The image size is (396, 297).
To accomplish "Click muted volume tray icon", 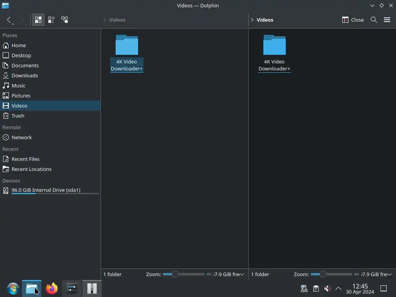I will pyautogui.click(x=327, y=288).
